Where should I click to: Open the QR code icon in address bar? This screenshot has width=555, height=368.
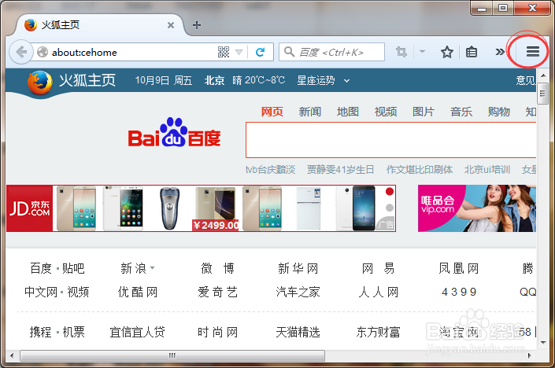[224, 52]
